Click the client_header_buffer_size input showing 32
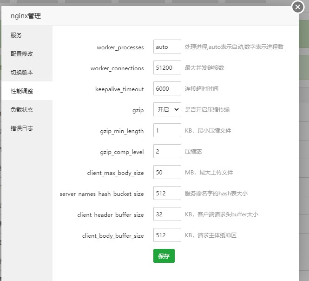This screenshot has height=281, width=309. pyautogui.click(x=167, y=214)
